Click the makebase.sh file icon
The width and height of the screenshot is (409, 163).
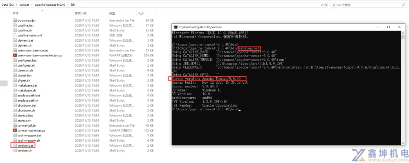point(15,90)
